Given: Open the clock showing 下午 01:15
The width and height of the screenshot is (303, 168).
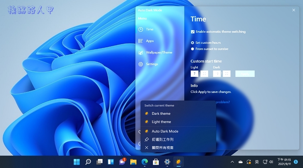Looking at the screenshot, I should tap(284, 162).
